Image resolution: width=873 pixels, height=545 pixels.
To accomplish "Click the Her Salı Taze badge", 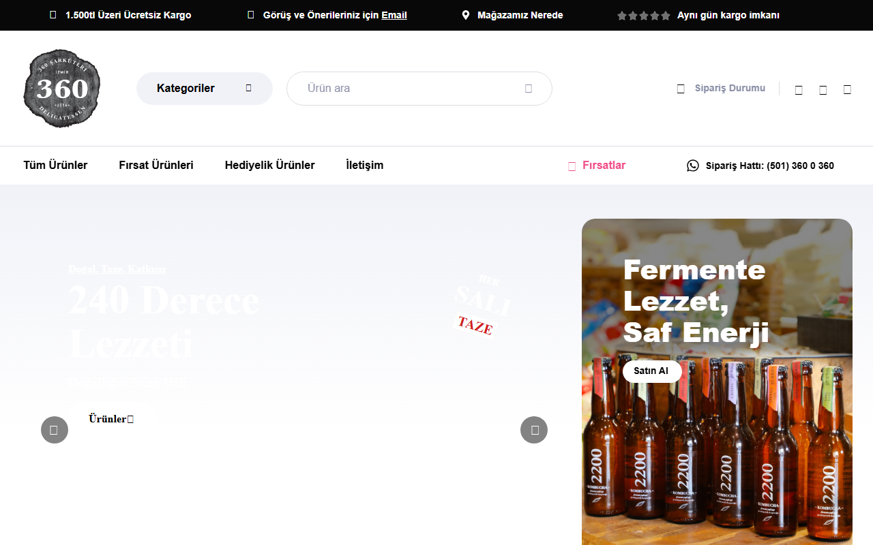I will 482,305.
